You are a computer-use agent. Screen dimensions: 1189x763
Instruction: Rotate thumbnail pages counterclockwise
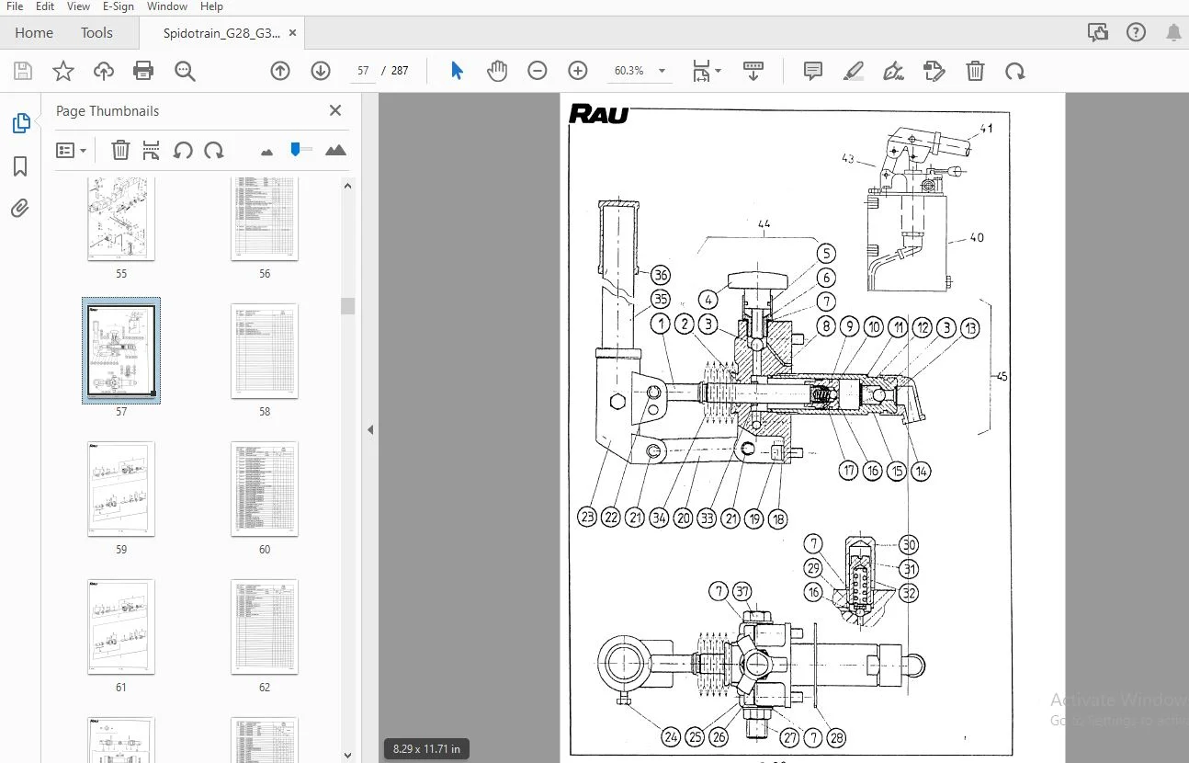[x=183, y=150]
